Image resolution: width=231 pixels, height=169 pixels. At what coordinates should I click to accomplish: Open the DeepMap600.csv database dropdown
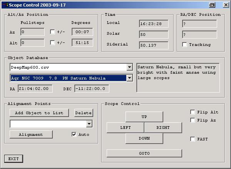click(129, 68)
